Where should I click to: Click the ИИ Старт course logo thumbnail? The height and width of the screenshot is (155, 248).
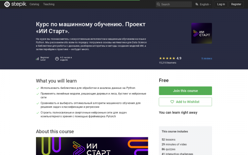pos(202,33)
